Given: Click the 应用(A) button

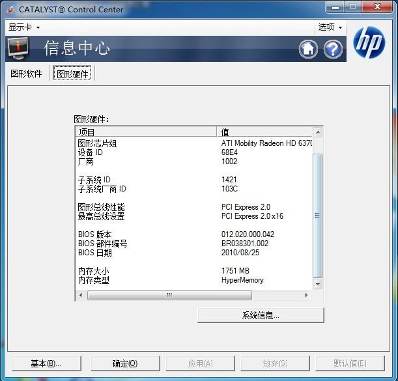Looking at the screenshot, I should tap(200, 363).
